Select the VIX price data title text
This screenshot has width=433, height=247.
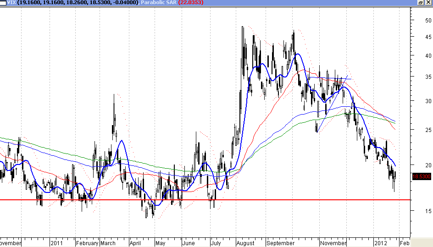[73, 2]
